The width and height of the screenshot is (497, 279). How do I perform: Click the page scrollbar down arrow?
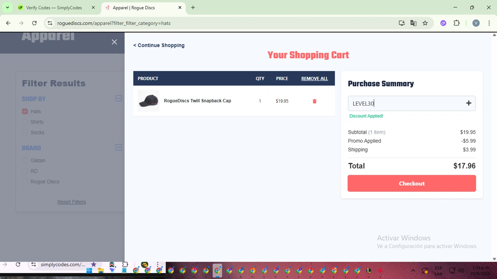[494, 259]
